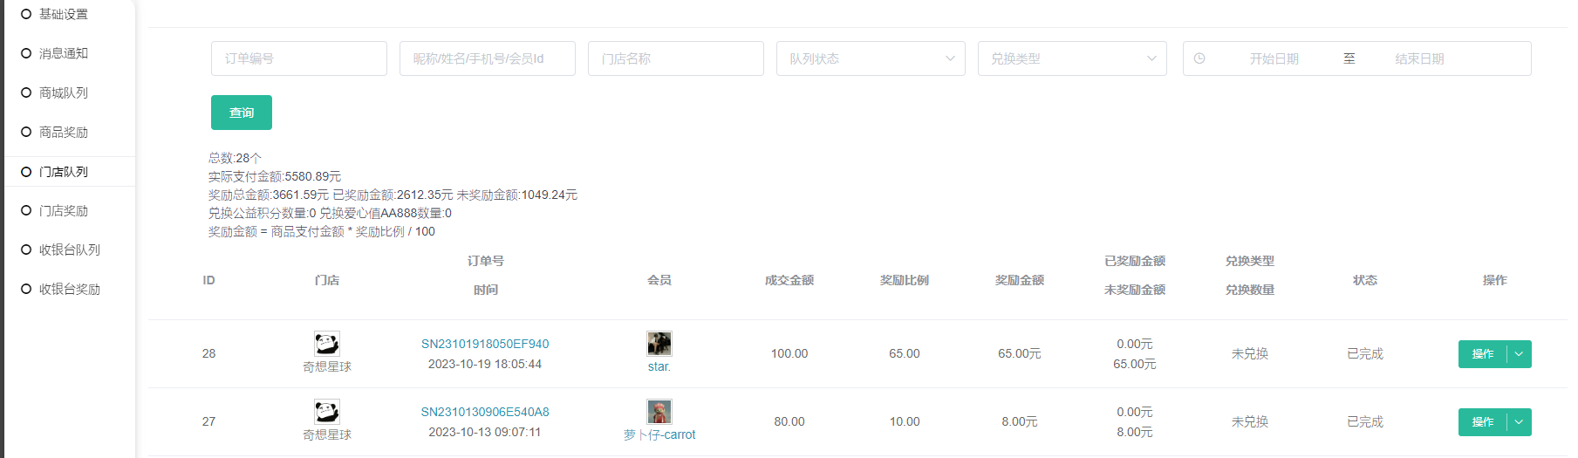The image size is (1578, 458).
Task: Open order link SN23101918050EF940
Action: pyautogui.click(x=485, y=344)
